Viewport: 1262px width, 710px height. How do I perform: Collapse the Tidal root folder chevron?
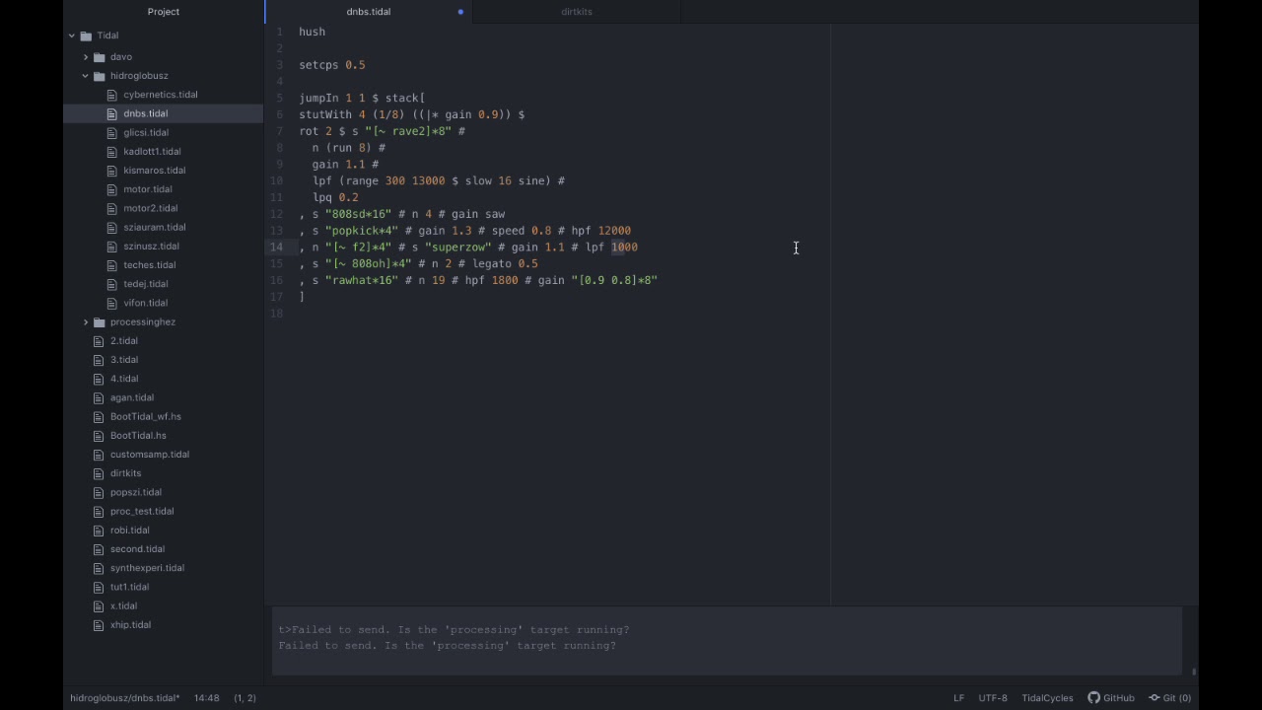[x=72, y=36]
